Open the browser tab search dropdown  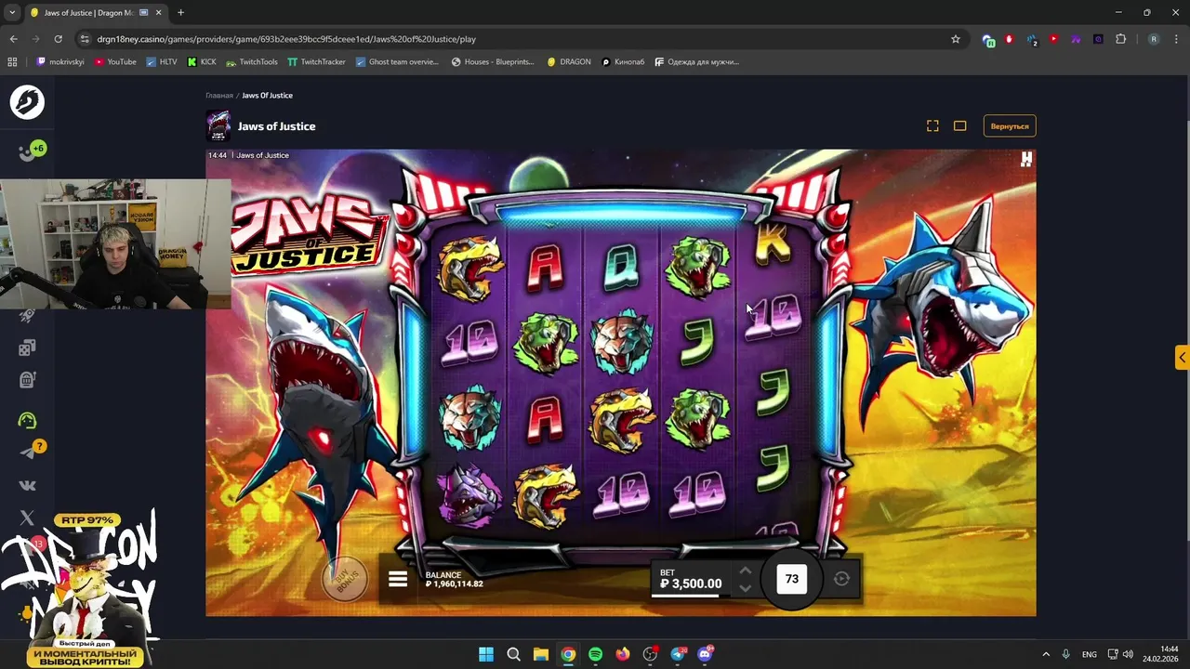(x=12, y=12)
